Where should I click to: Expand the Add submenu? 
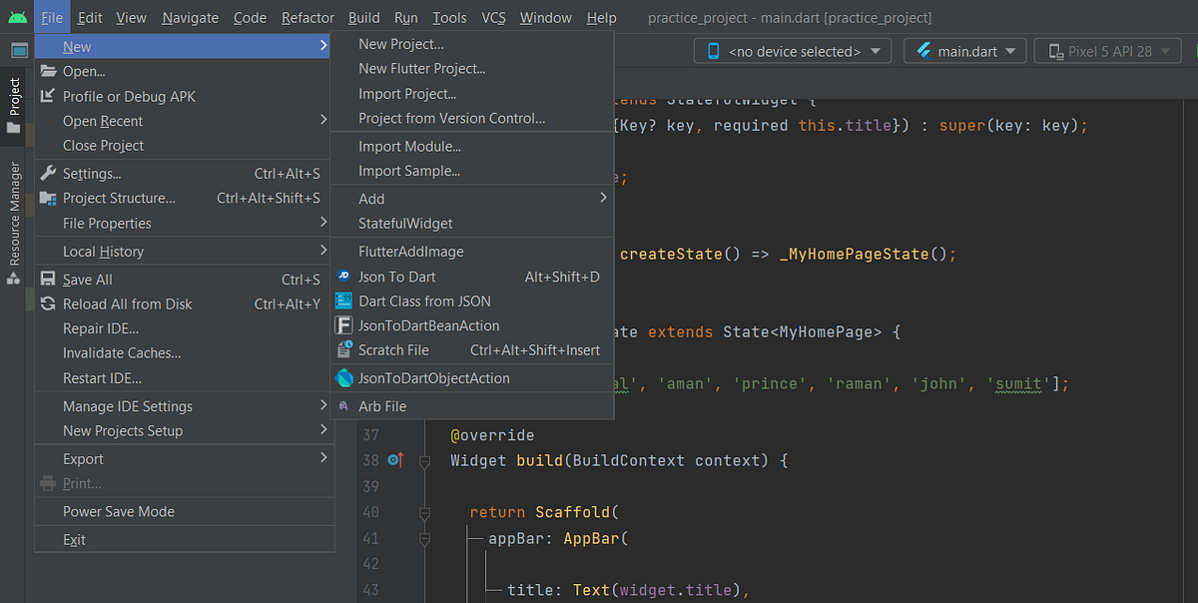[x=370, y=198]
